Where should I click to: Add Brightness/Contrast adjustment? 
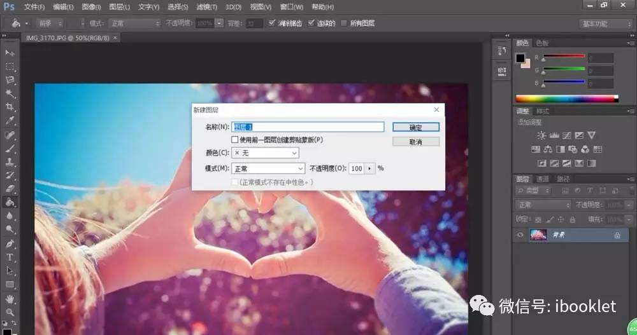click(541, 135)
